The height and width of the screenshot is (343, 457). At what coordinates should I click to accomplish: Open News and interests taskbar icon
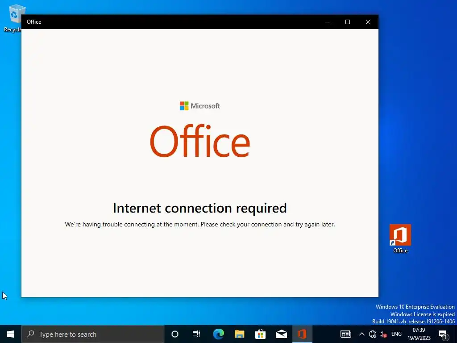[346, 334]
